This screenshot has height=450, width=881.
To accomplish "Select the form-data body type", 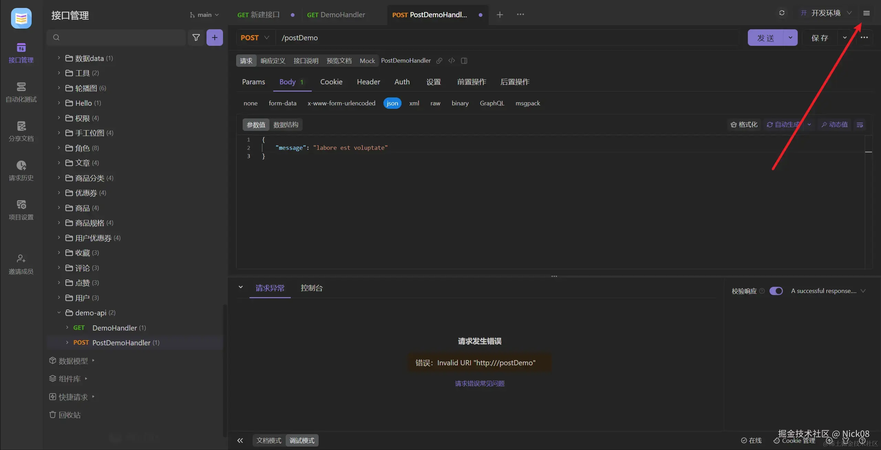I will click(x=282, y=103).
